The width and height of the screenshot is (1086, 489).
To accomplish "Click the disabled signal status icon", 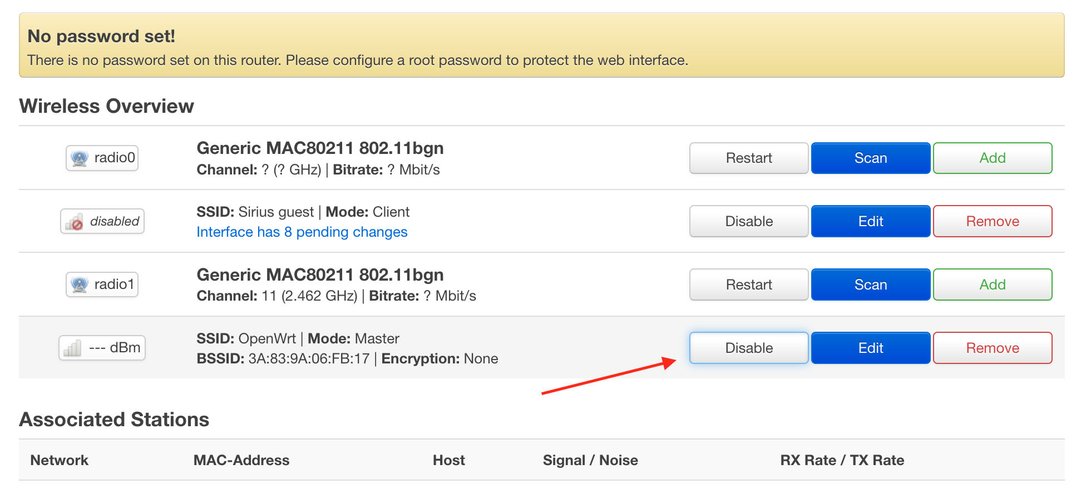I will click(x=75, y=222).
